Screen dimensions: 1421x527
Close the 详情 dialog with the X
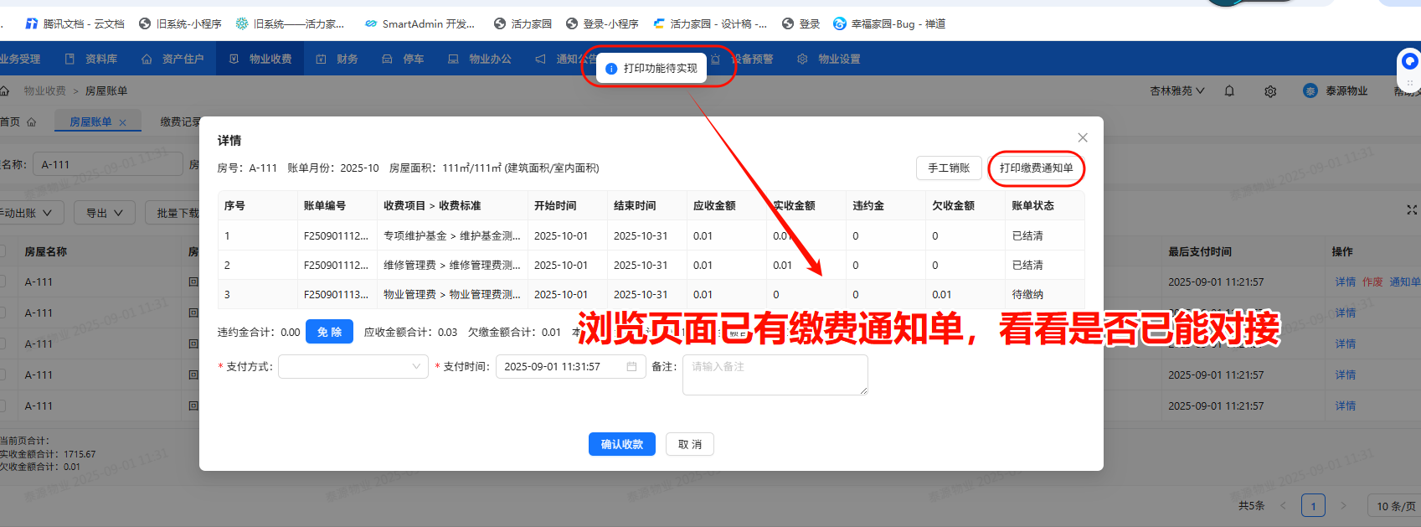[1083, 137]
